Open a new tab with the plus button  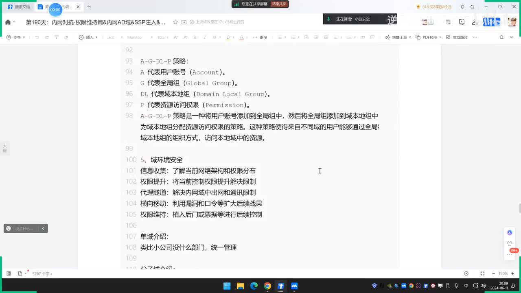(x=89, y=7)
